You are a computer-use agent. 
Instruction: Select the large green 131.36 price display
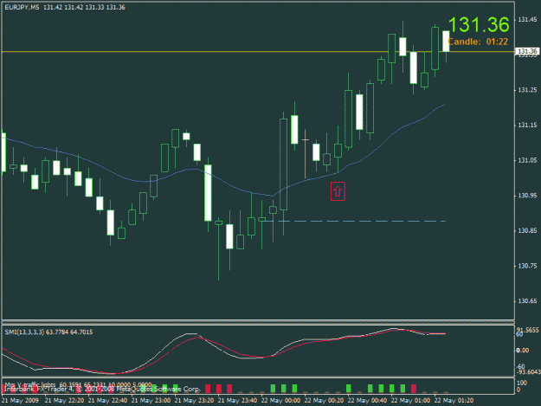tap(479, 25)
